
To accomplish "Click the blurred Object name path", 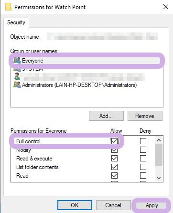I will tap(102, 36).
